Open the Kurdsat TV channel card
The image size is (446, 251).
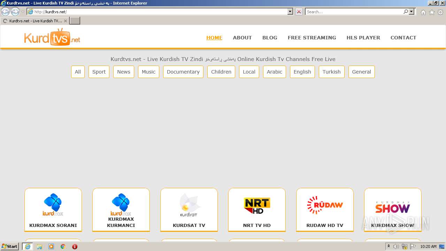point(189,210)
